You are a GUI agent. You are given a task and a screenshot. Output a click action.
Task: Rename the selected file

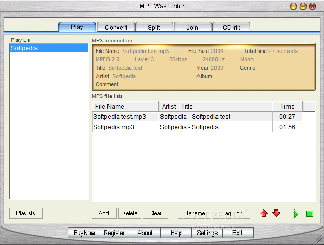pos(194,213)
